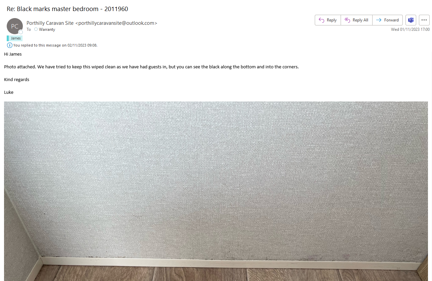Open Porthilly Caravan Site sender contact
Image resolution: width=432 pixels, height=281 pixels.
click(92, 23)
